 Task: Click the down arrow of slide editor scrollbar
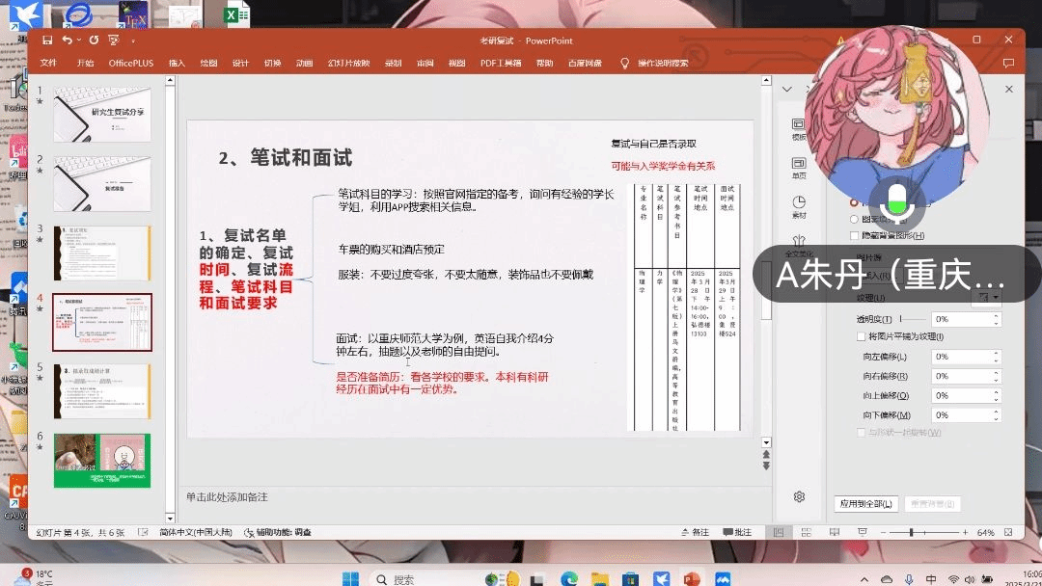click(x=766, y=442)
